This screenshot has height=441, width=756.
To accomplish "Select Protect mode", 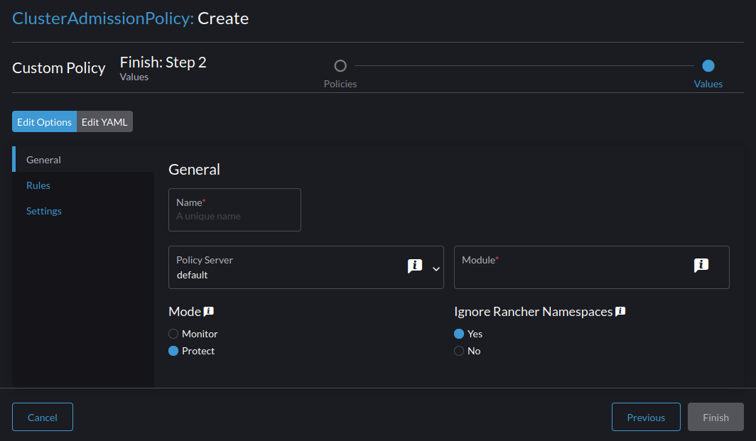I will click(x=173, y=350).
